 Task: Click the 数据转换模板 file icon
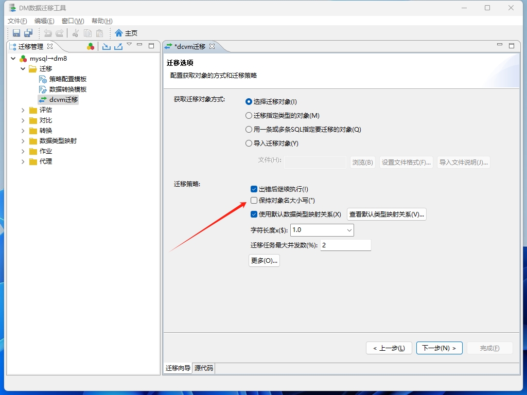[43, 89]
